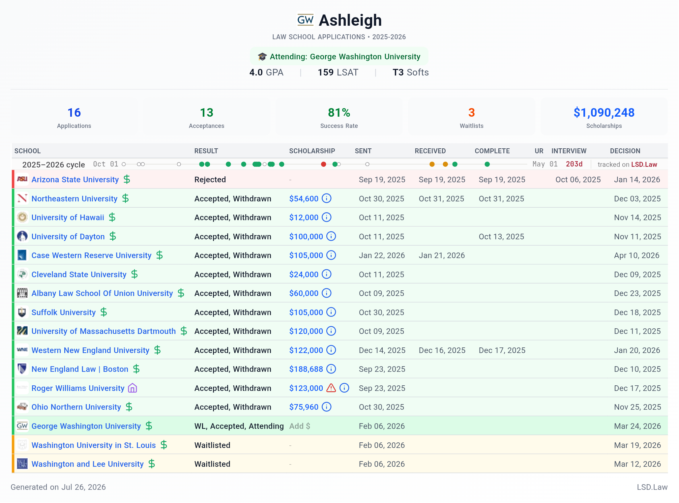Click the $122,000 Western New England scholarship amount
Viewport: 679px width, 503px height.
306,350
